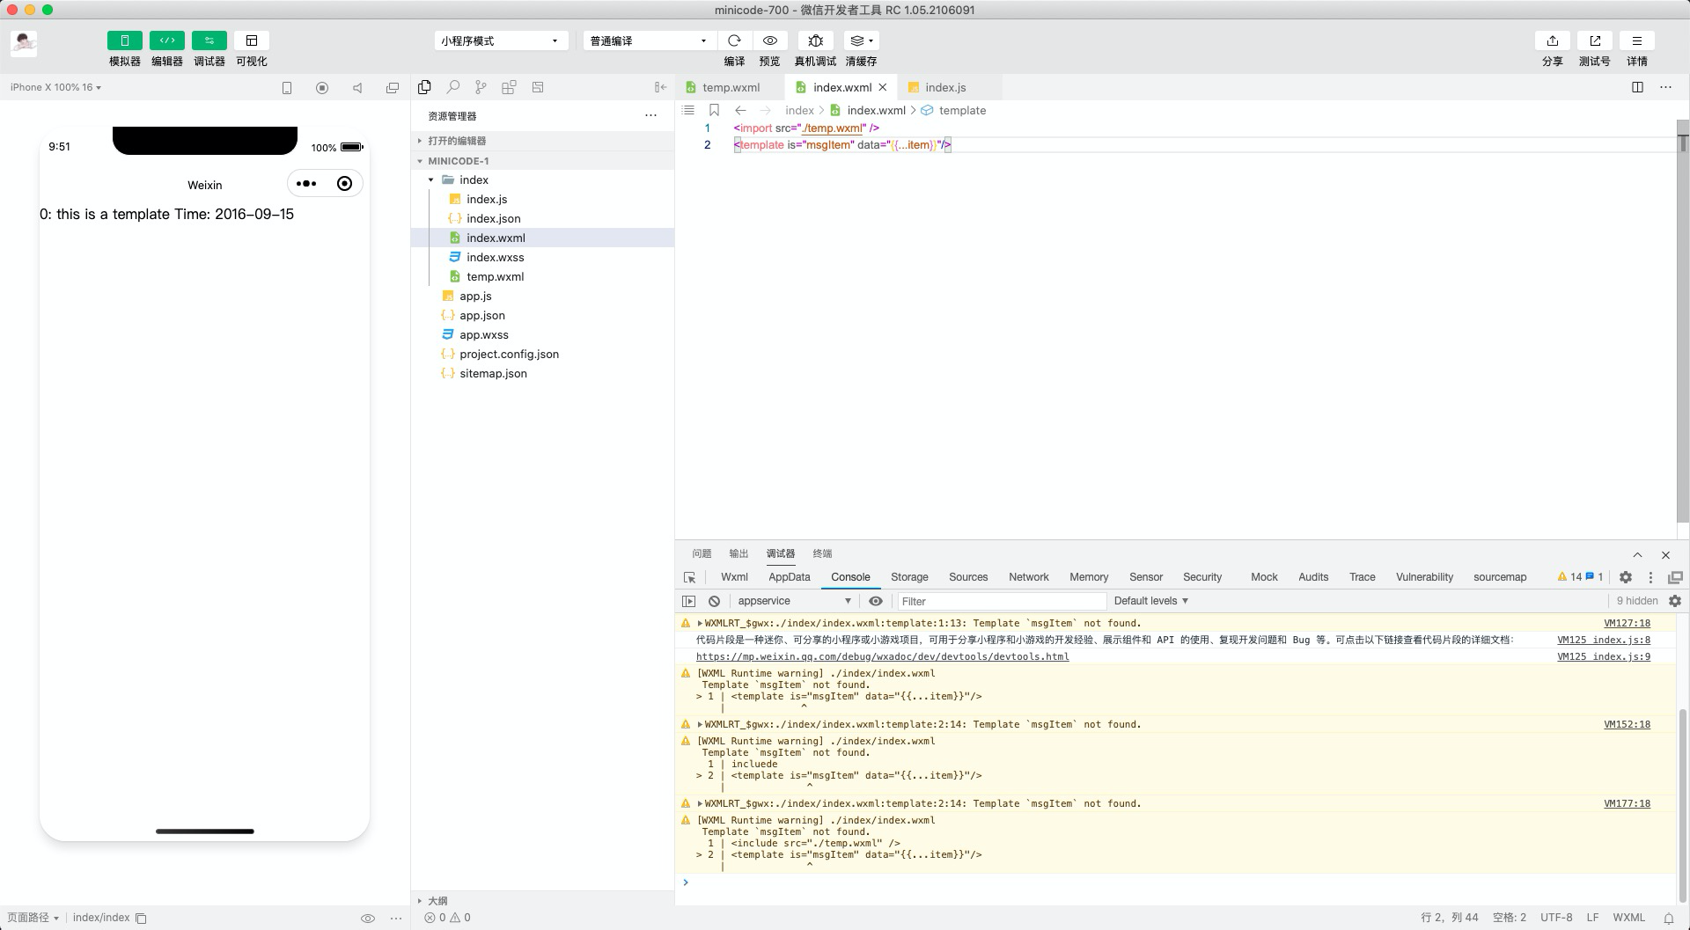Click the 编译 compile refresh icon
The image size is (1690, 930).
click(x=734, y=40)
